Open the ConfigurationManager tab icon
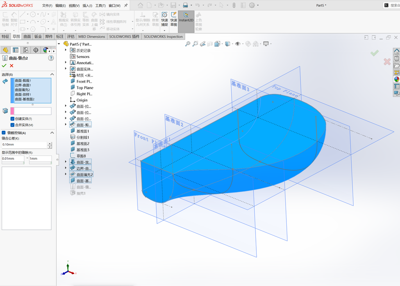Screen dimensions: 400x286 (x=25, y=50)
